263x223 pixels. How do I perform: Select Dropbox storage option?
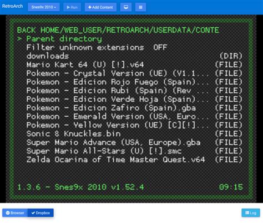[x=41, y=213]
